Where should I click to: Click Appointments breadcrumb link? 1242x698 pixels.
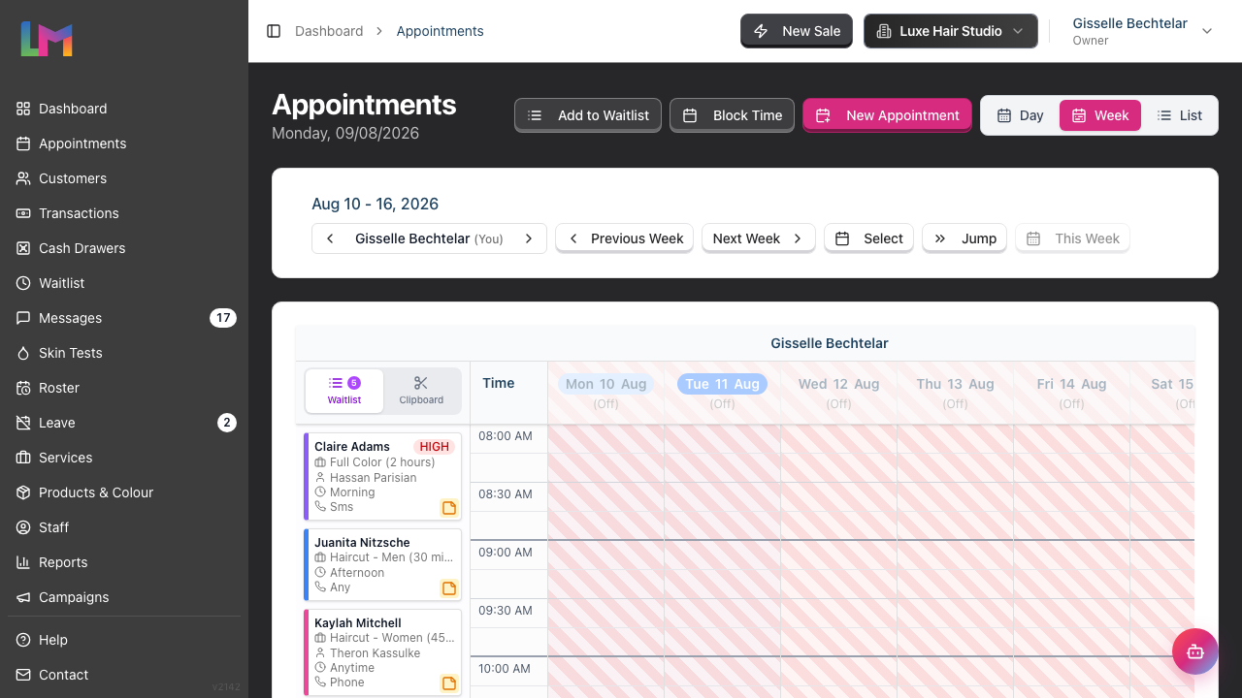pos(440,31)
